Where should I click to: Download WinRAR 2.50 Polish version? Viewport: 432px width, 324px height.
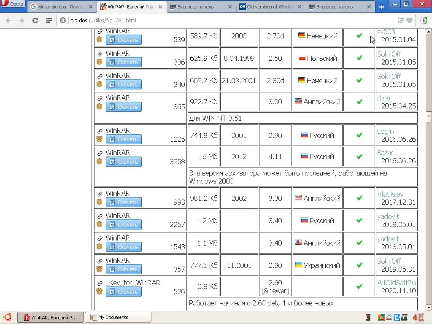(x=124, y=62)
